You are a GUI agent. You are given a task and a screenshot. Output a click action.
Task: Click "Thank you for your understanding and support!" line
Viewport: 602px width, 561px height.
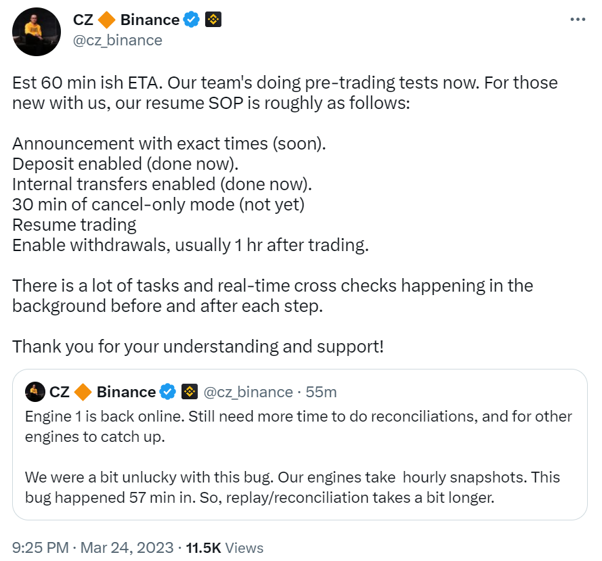tap(198, 346)
